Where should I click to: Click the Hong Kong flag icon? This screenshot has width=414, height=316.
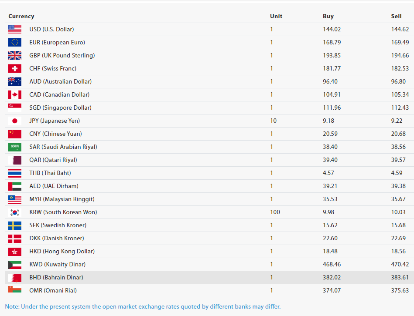click(14, 251)
